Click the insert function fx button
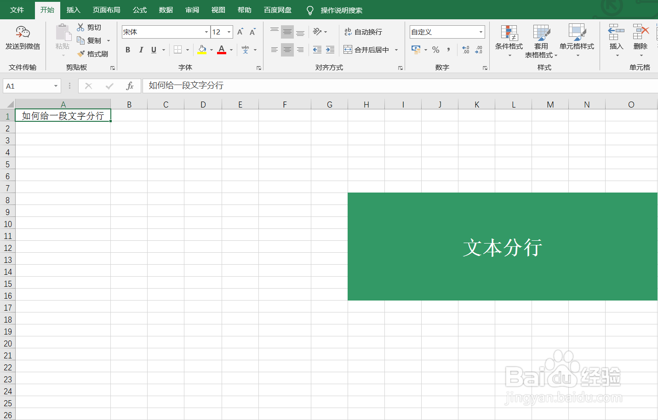 130,86
